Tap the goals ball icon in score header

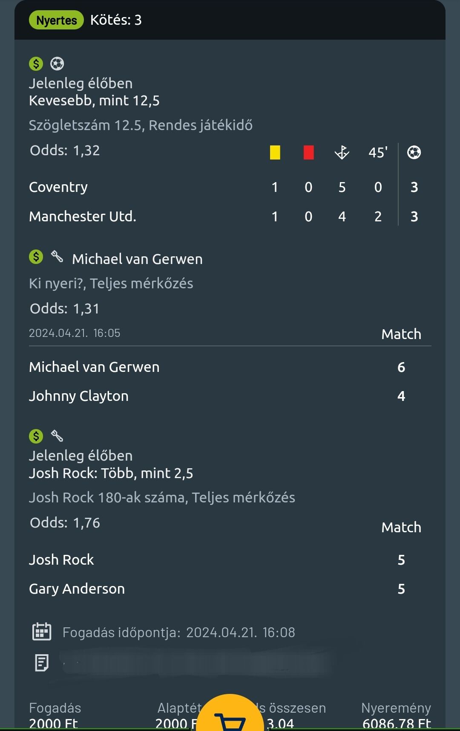414,152
